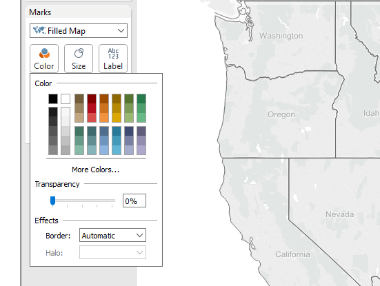Pick the medium gray bottom swatch in dark column
Screen dimensions: 380x286
53,150
